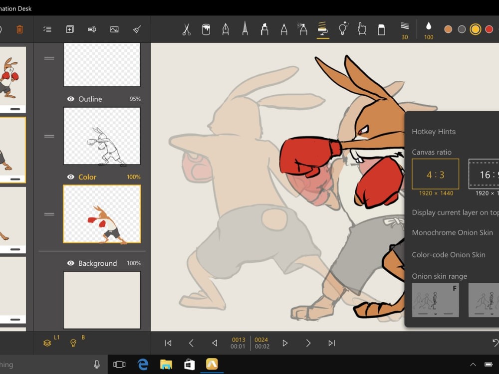Toggle Display current layer on top
499x374 pixels.
(455, 212)
